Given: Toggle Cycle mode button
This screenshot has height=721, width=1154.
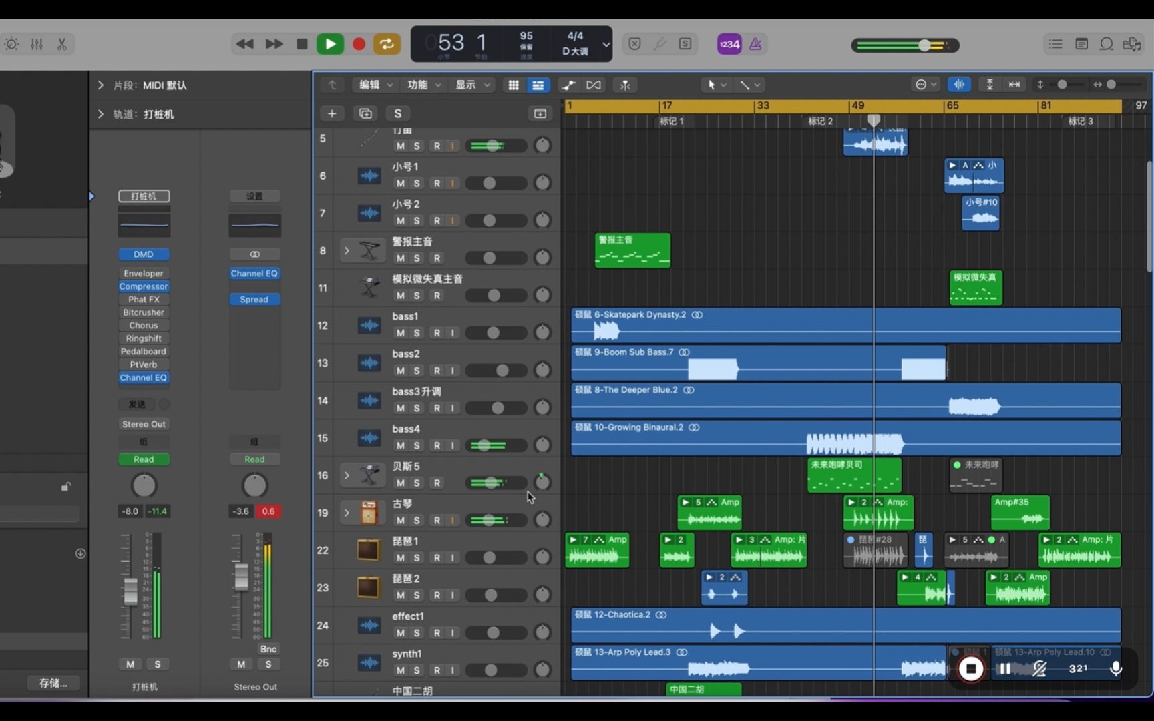Looking at the screenshot, I should (387, 44).
